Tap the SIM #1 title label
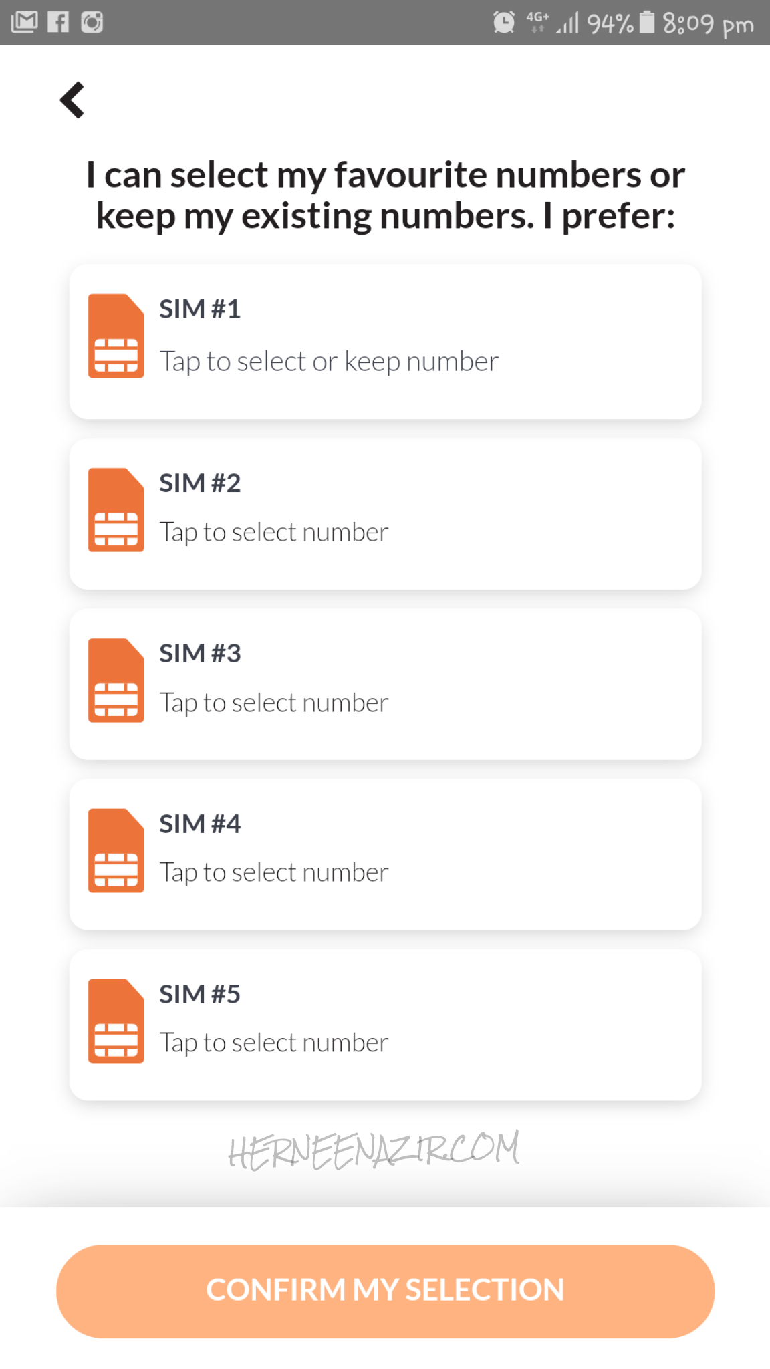 [200, 309]
